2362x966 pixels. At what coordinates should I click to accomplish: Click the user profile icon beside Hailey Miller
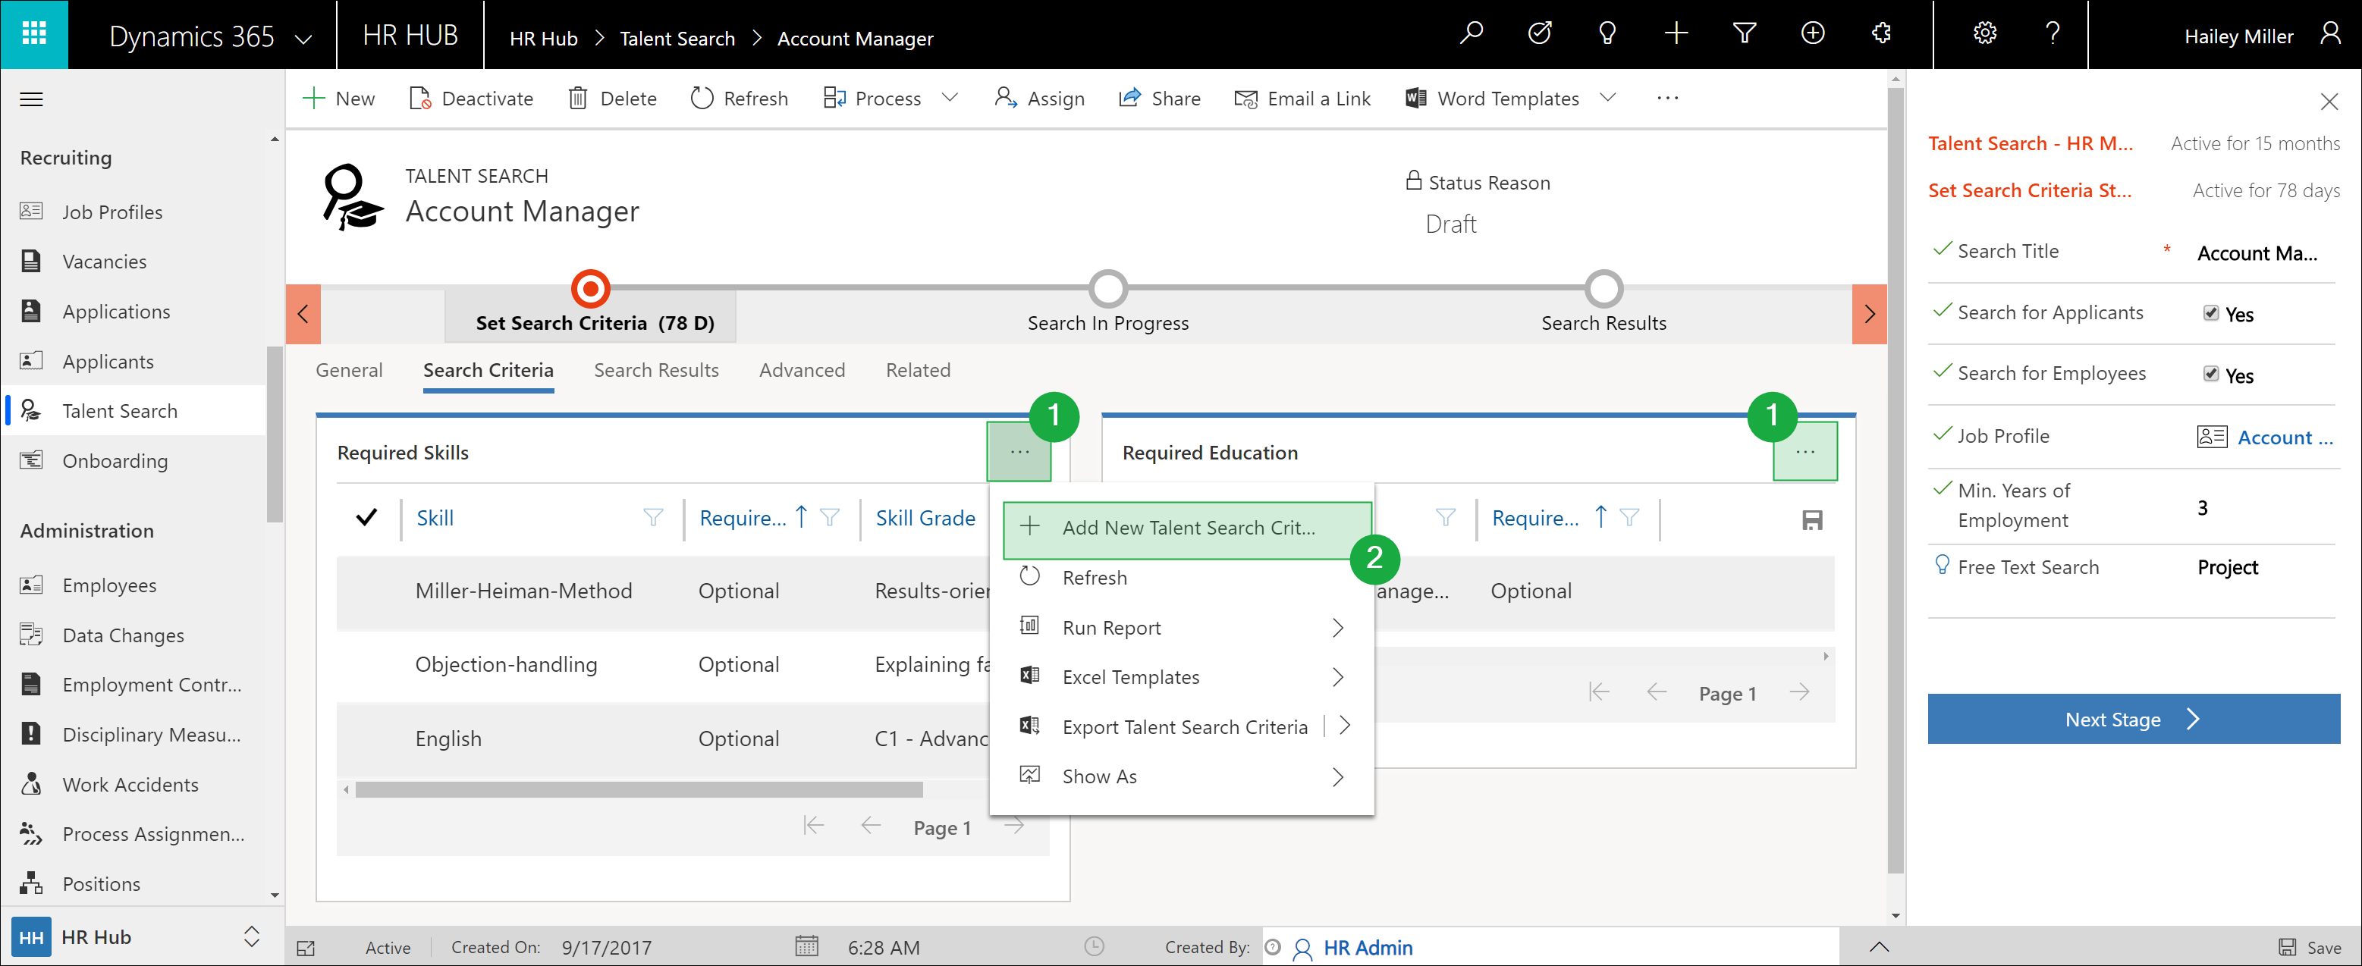2329,35
